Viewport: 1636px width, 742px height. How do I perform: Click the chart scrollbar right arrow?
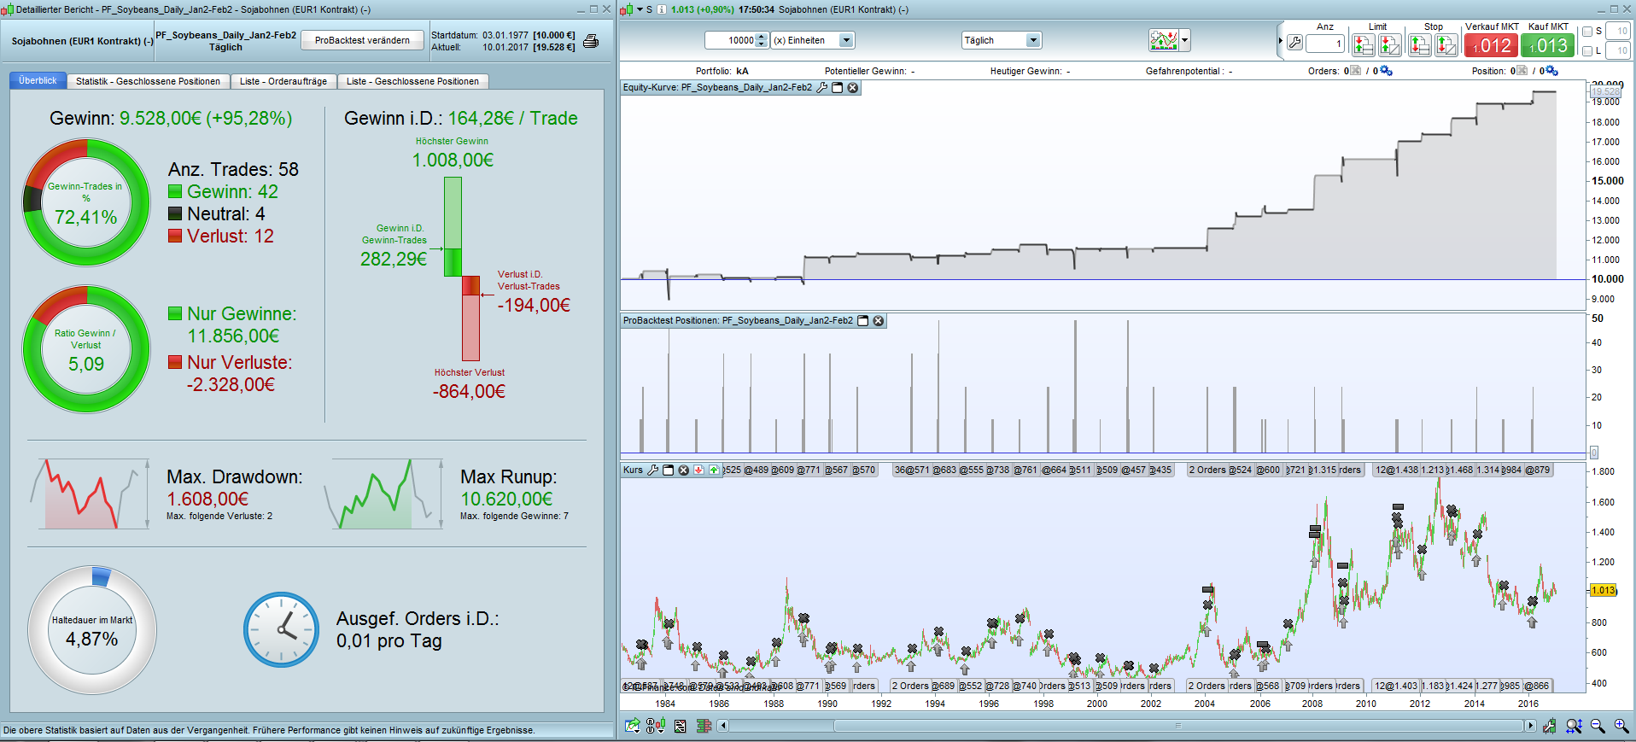(1529, 726)
